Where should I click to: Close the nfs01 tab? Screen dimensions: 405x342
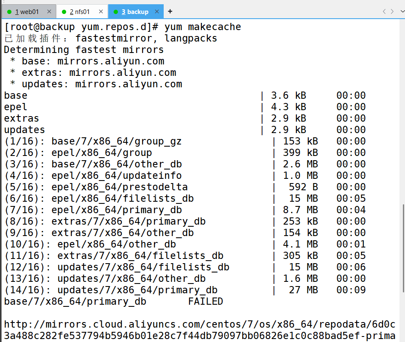(101, 11)
